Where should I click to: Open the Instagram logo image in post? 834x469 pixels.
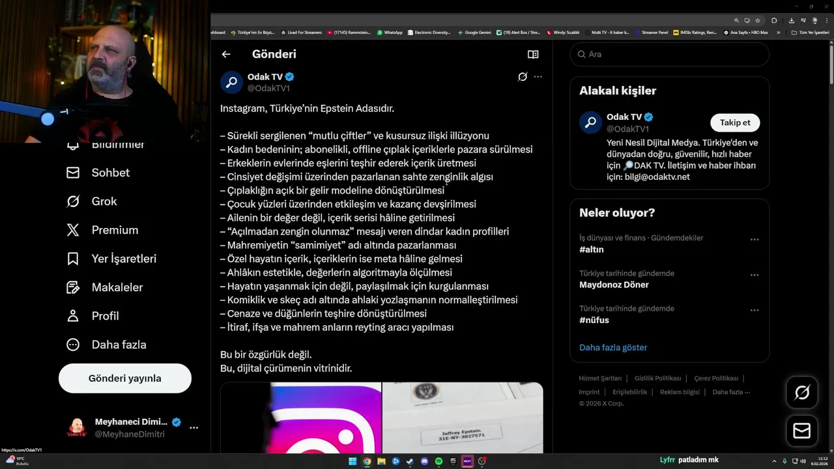[x=301, y=418]
